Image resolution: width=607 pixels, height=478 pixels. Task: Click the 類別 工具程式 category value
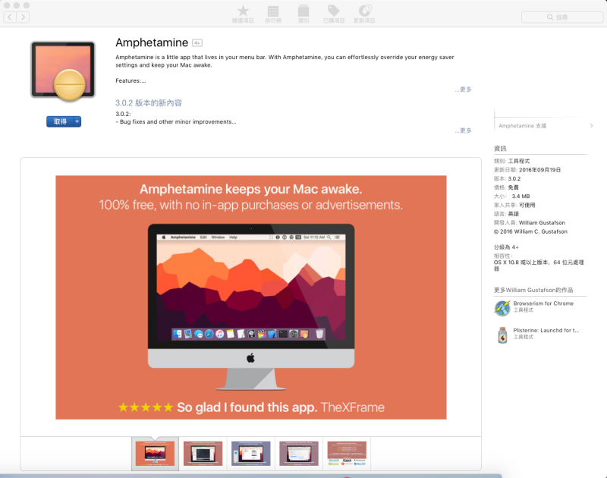(519, 161)
